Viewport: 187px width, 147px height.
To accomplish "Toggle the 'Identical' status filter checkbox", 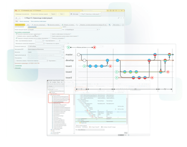I will (76, 127).
